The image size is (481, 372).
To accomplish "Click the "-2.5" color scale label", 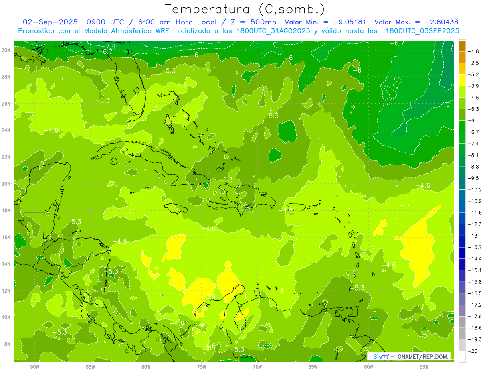I will point(474,63).
